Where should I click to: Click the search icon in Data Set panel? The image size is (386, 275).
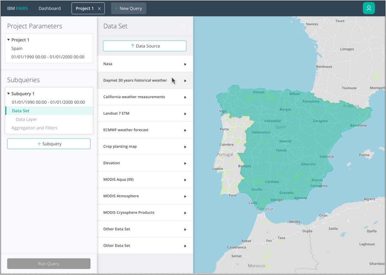point(183,26)
